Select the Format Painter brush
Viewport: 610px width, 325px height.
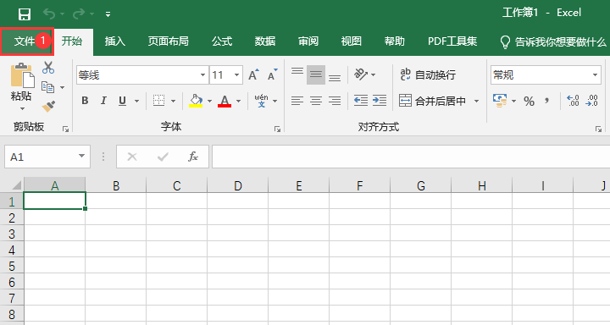tap(48, 106)
